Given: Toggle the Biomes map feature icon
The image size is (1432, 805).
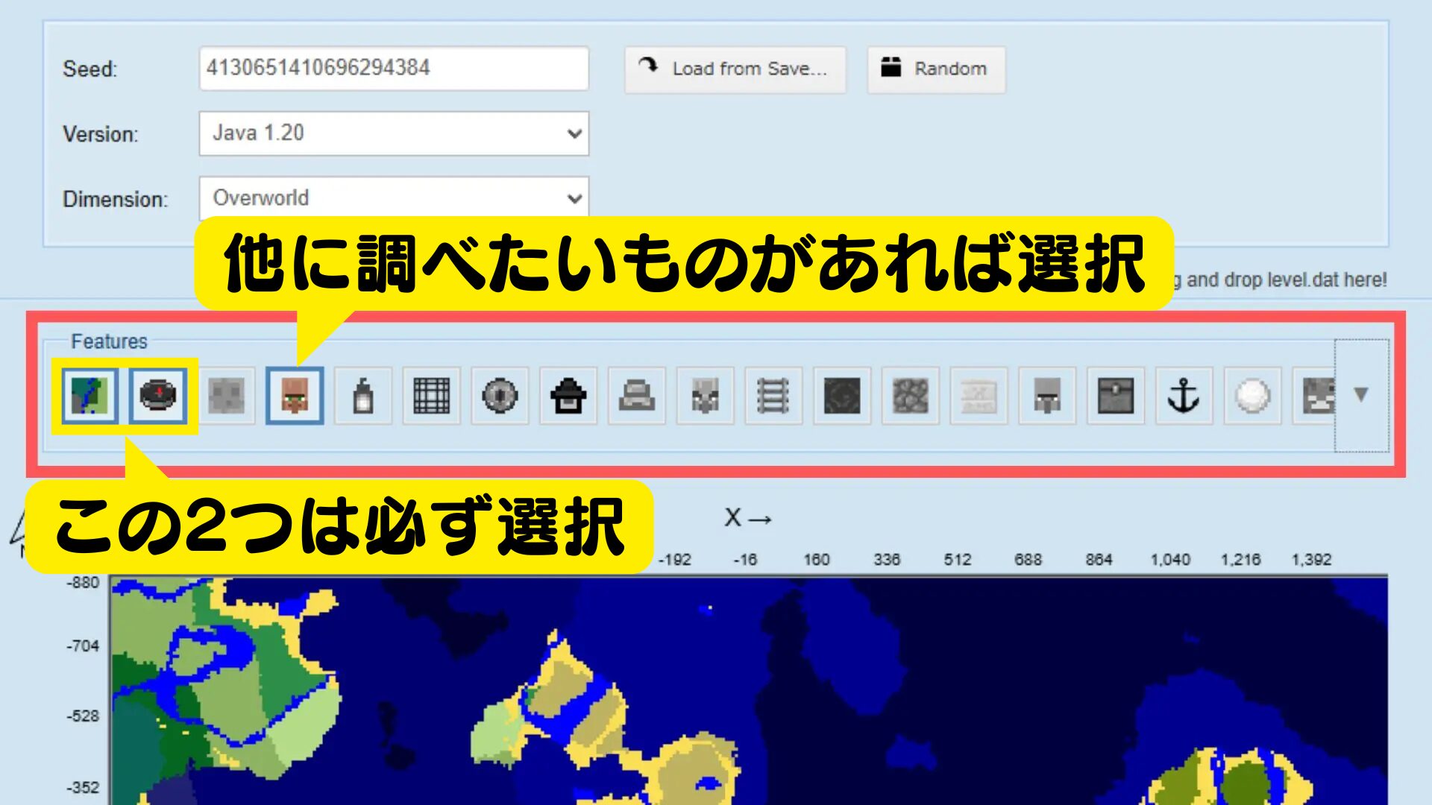Looking at the screenshot, I should coord(90,396).
